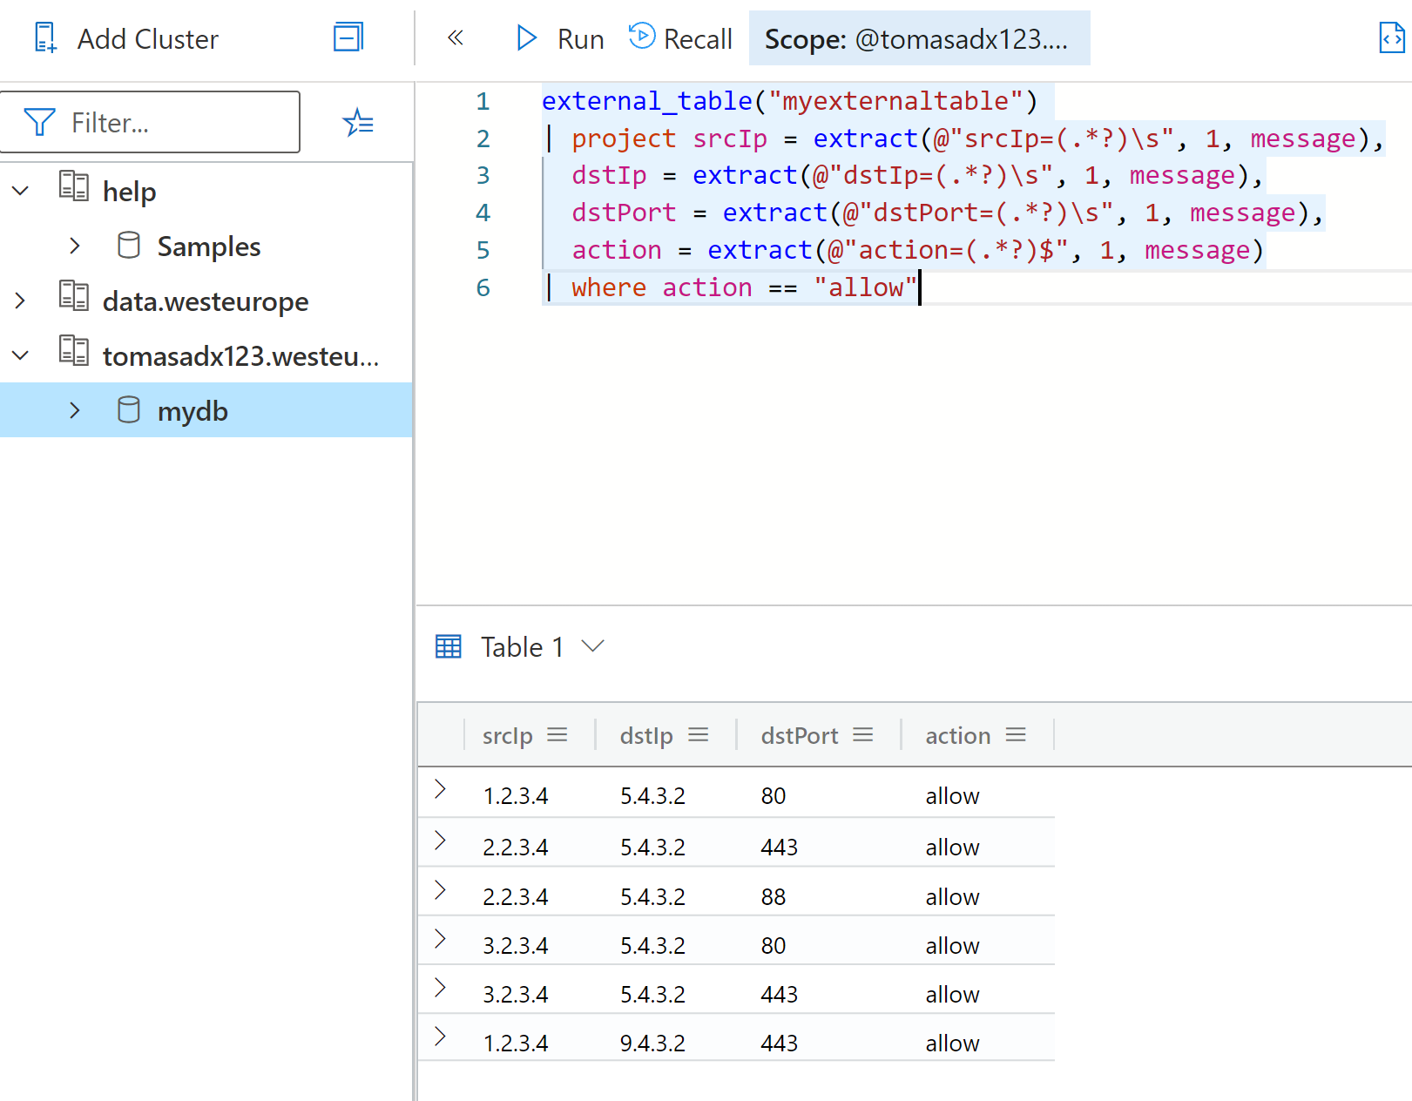Click the collapse-all tree icon
This screenshot has height=1101, width=1412.
[348, 37]
